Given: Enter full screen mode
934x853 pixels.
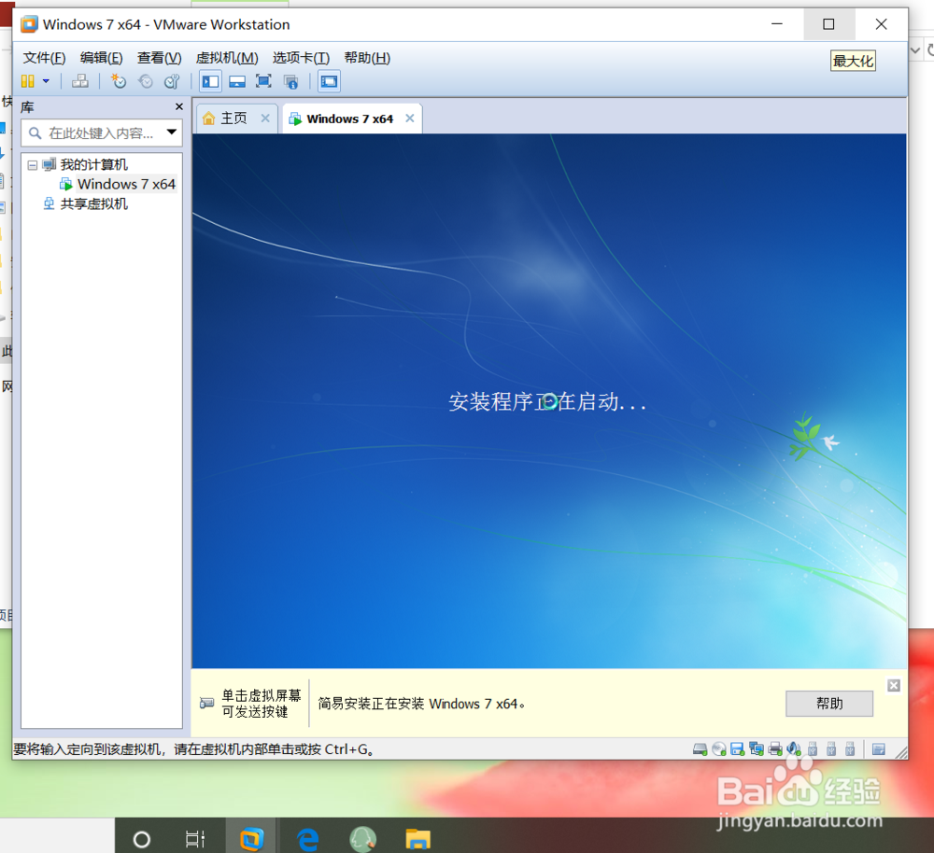Looking at the screenshot, I should point(262,81).
